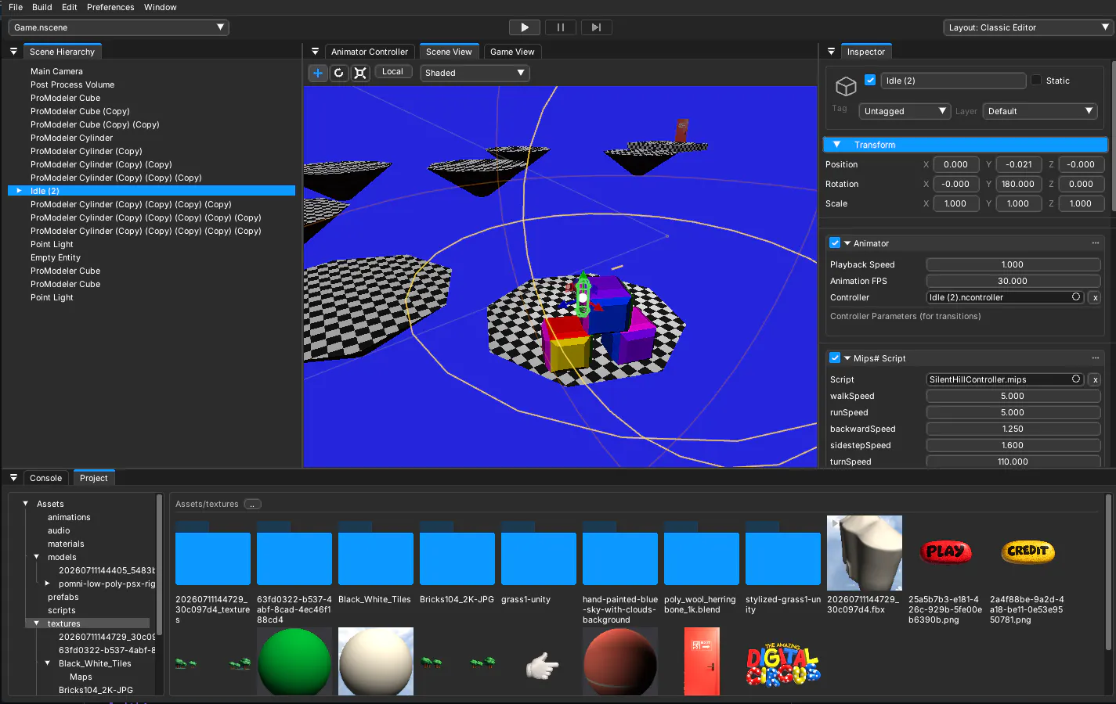Image resolution: width=1116 pixels, height=704 pixels.
Task: Open the Default layer dropdown
Action: coord(1039,111)
